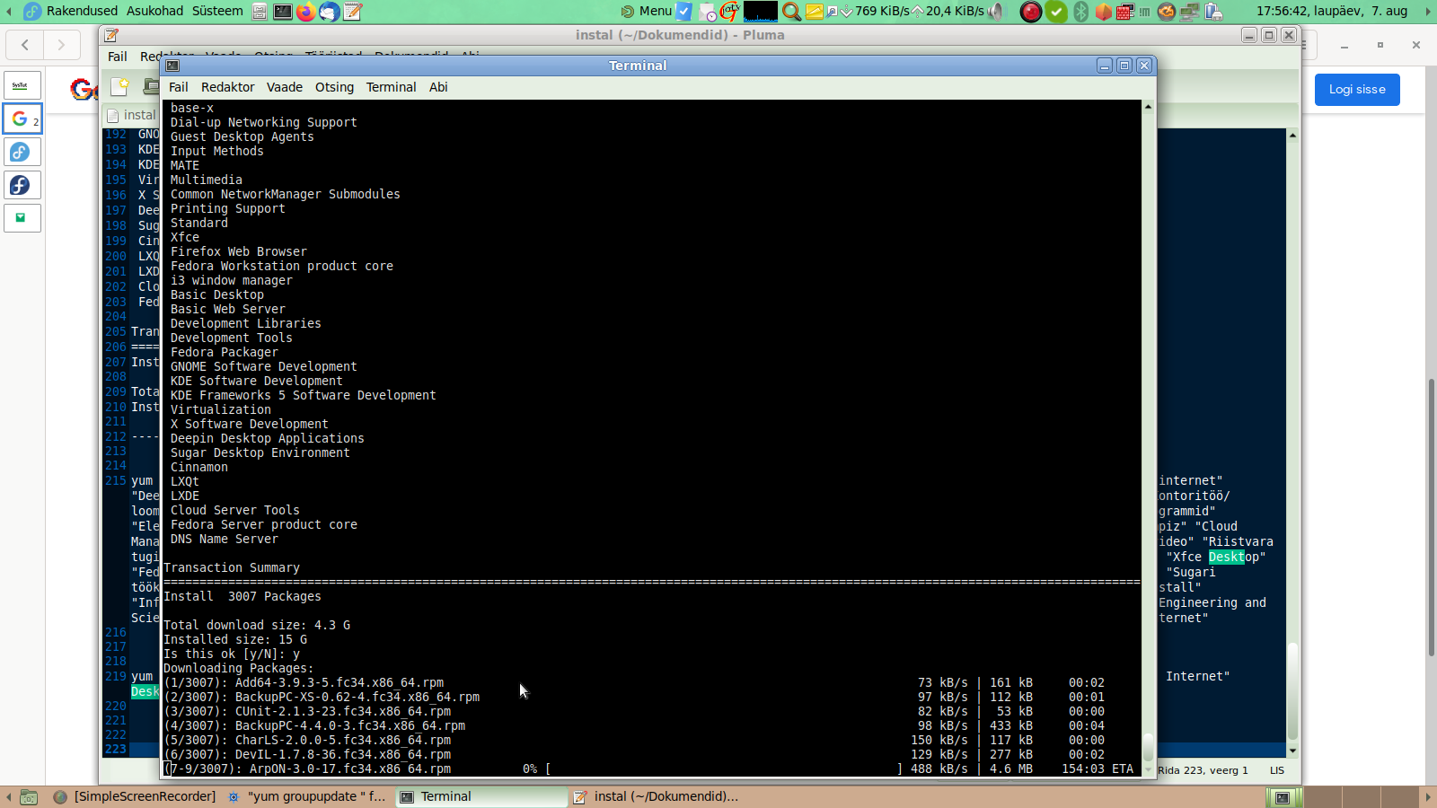Click the LIS input mode indicator in Pluma status bar

(1277, 770)
